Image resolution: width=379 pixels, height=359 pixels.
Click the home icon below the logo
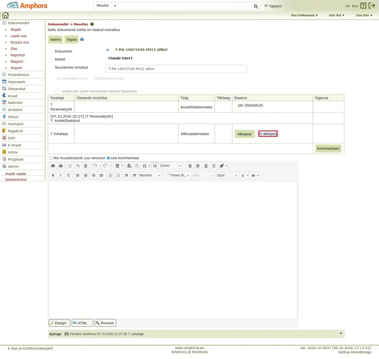(x=5, y=15)
